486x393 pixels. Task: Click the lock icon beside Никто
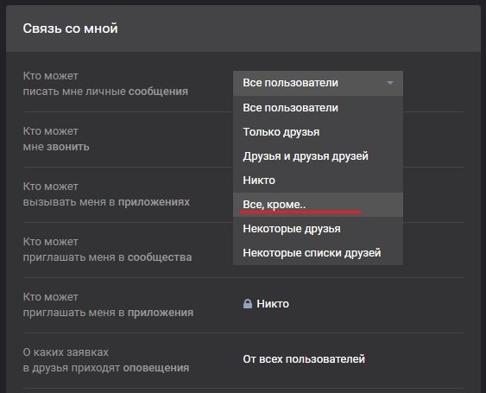248,303
